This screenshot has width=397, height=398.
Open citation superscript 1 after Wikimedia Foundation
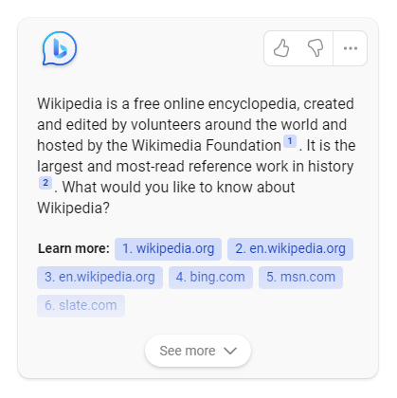coord(290,141)
